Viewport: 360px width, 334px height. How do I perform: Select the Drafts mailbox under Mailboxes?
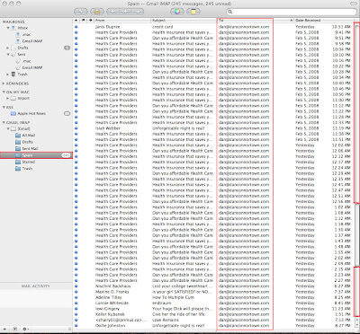tap(36, 48)
